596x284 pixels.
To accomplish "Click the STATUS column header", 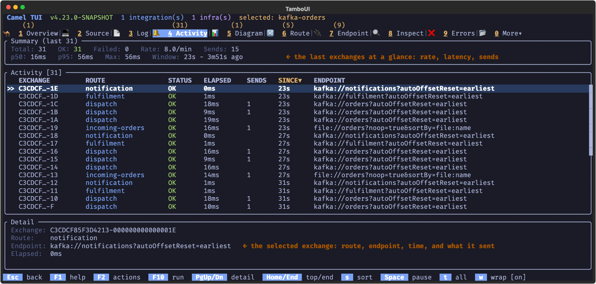I will click(180, 81).
